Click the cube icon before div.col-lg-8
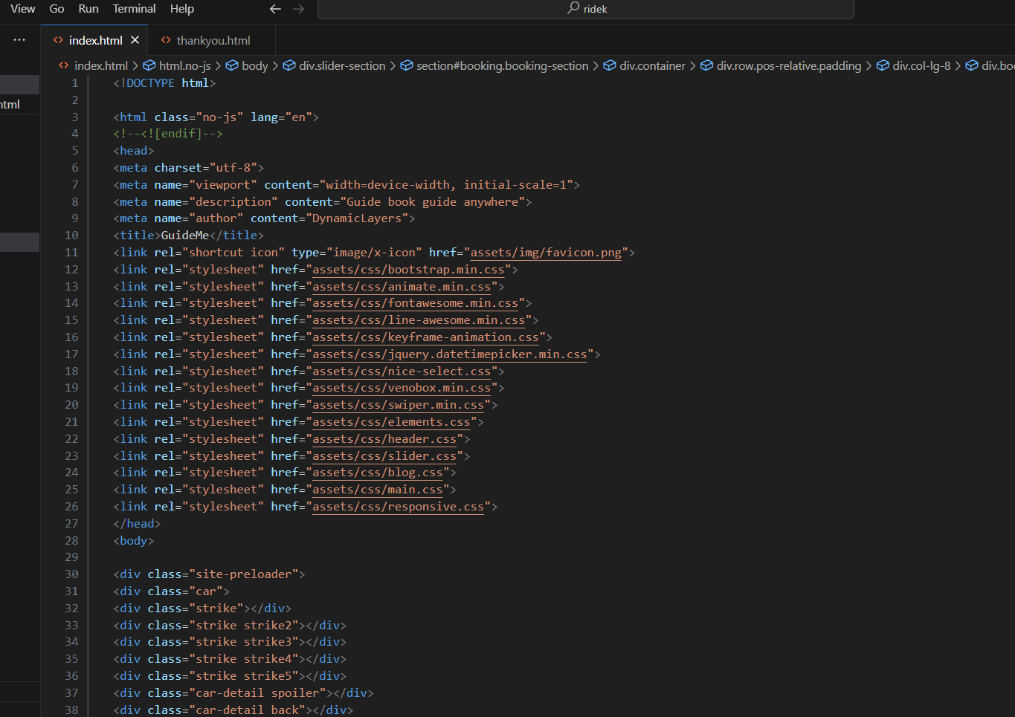Viewport: 1015px width, 717px height. (x=883, y=66)
